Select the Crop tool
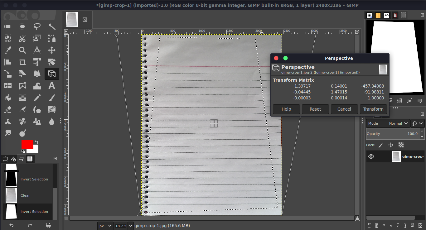The image size is (426, 230). [22, 62]
